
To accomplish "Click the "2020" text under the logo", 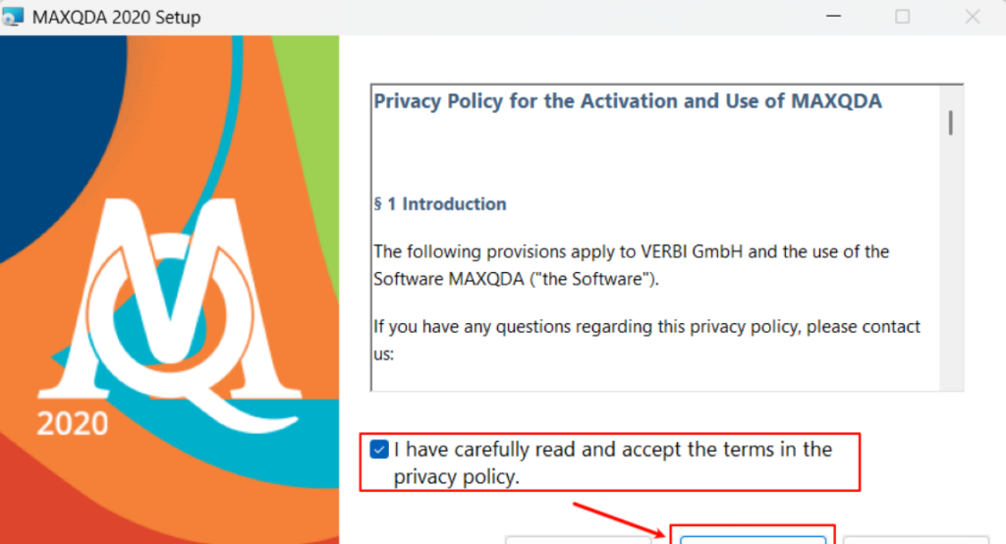I will (72, 424).
